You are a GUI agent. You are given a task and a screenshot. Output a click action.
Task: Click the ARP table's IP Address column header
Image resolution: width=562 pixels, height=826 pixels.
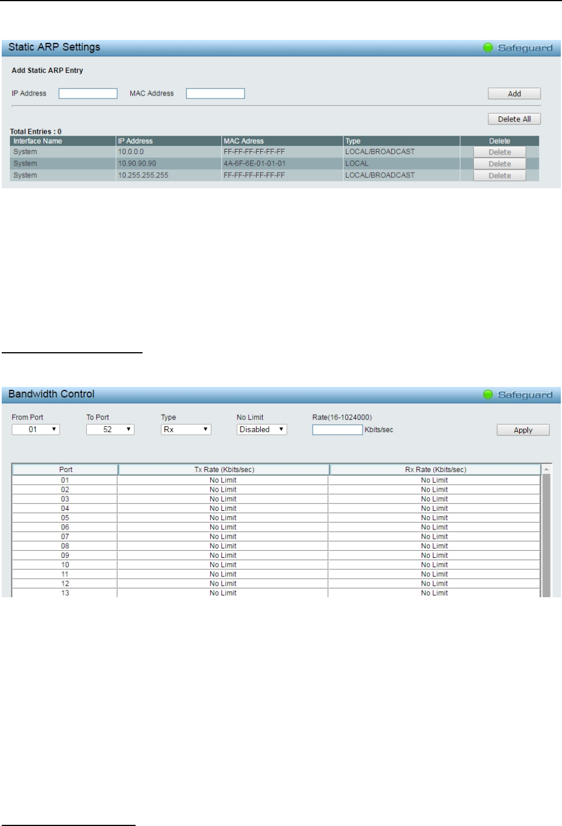click(169, 141)
